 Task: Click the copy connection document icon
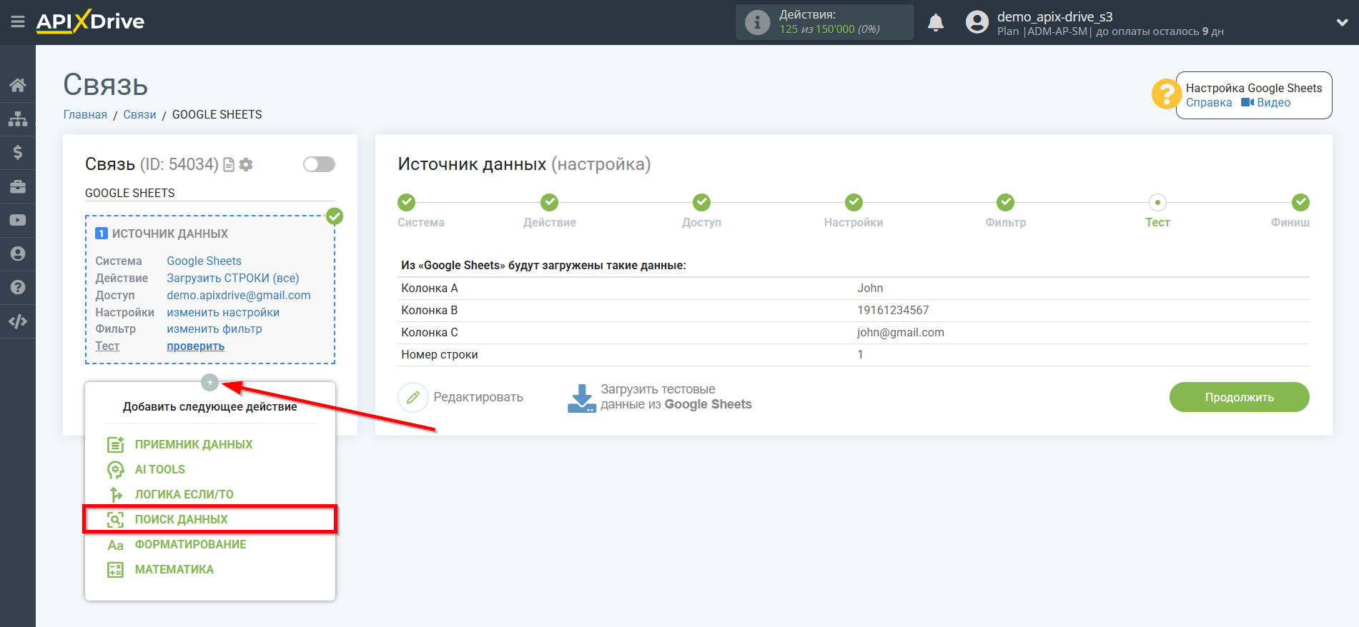(x=229, y=165)
